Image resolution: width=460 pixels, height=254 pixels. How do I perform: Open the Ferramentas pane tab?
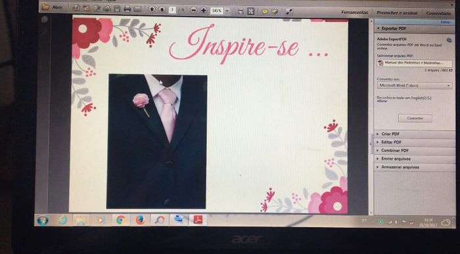354,12
